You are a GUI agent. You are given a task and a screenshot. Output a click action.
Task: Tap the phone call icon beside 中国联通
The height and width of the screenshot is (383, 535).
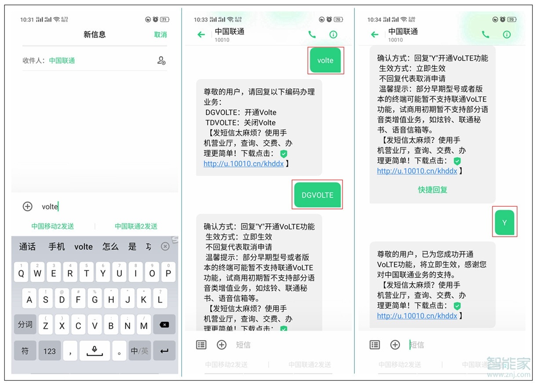click(x=312, y=34)
